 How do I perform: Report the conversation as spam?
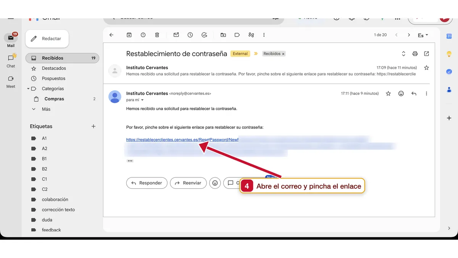[143, 35]
